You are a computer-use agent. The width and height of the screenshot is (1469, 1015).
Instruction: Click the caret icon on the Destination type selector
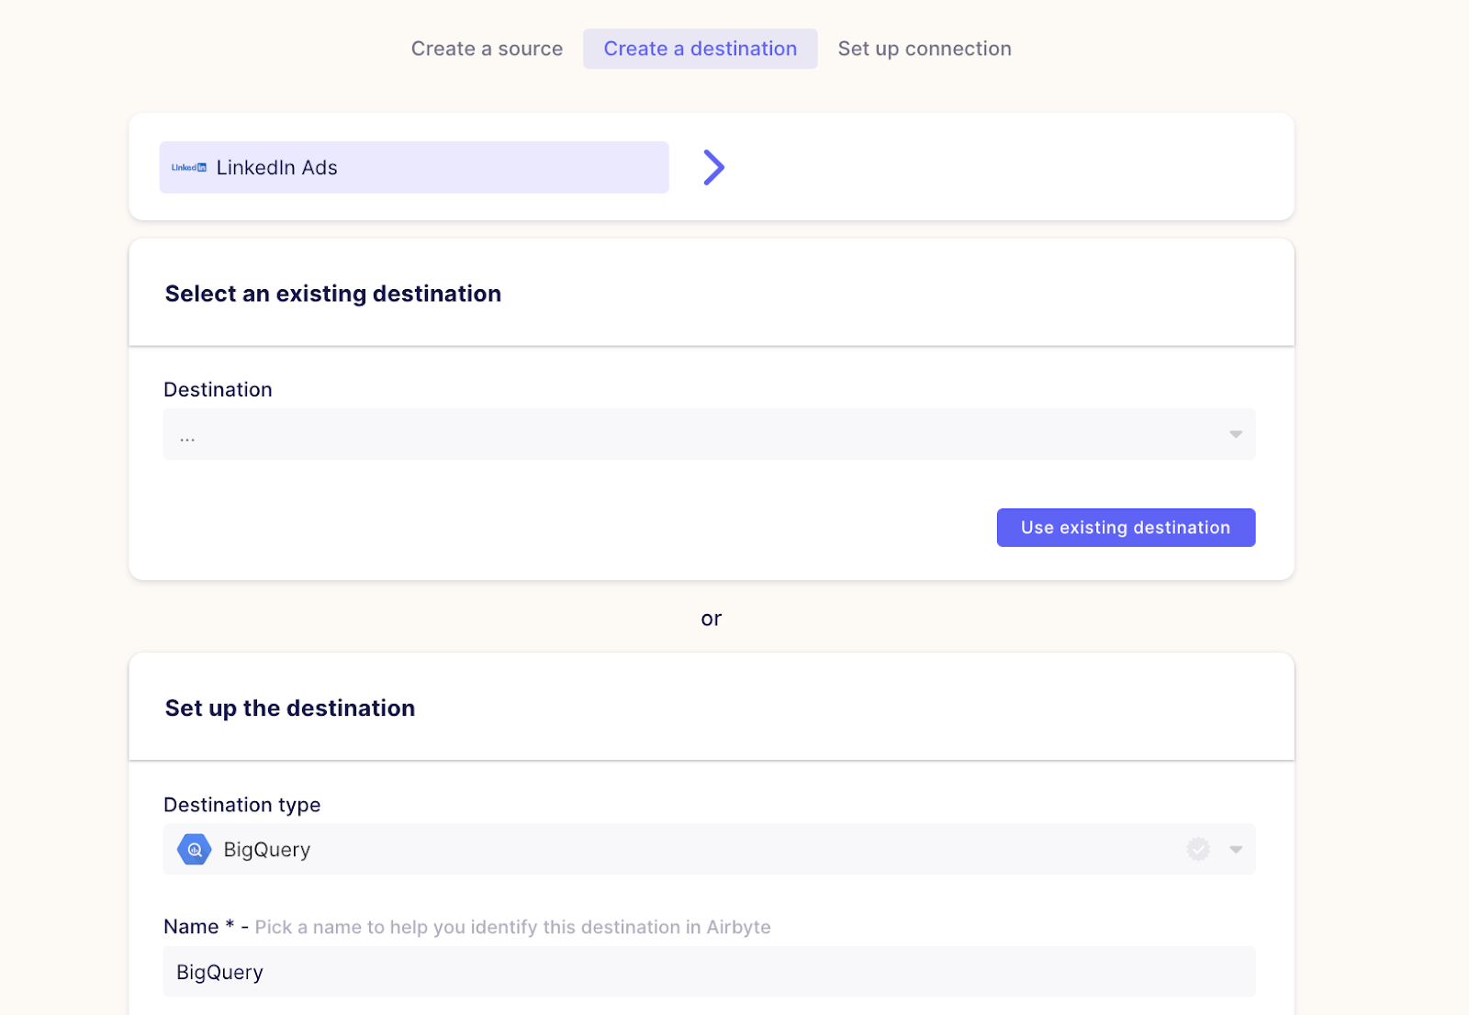point(1234,849)
